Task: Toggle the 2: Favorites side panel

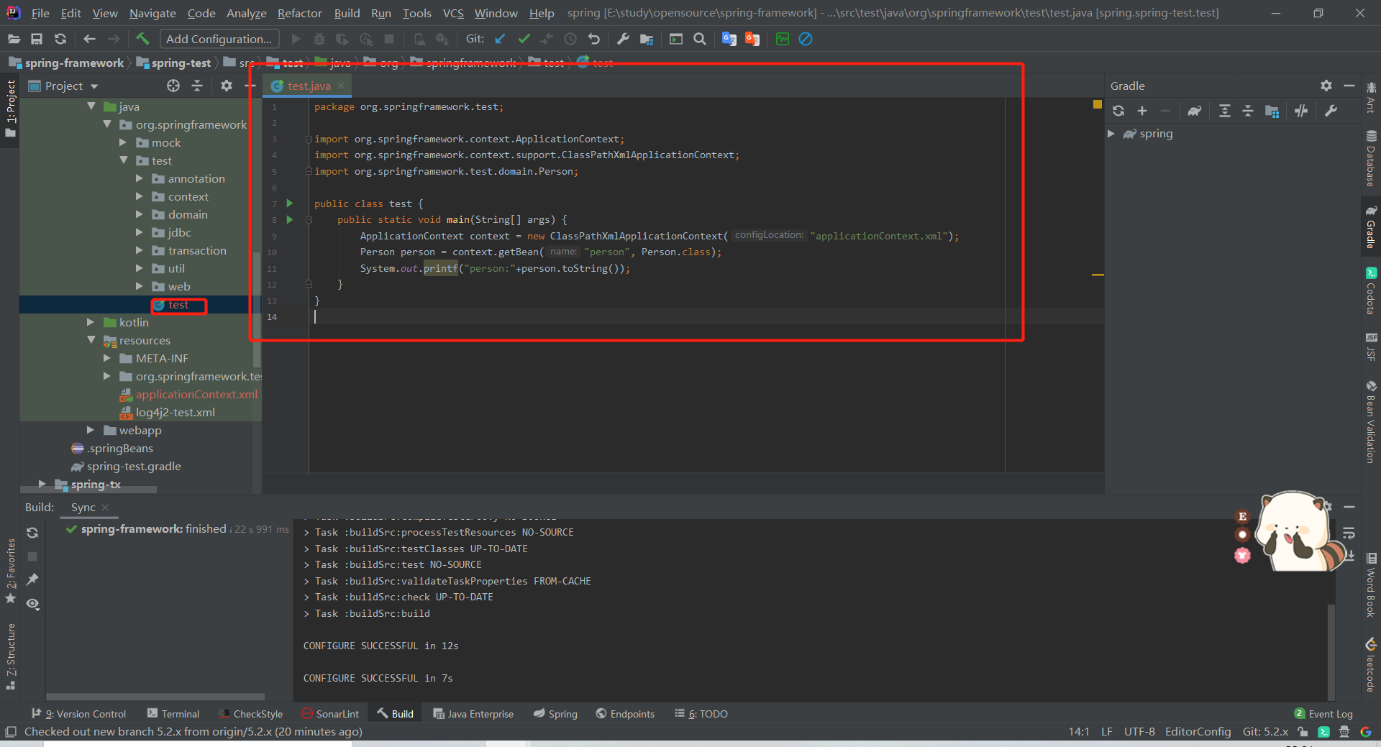Action: point(10,572)
